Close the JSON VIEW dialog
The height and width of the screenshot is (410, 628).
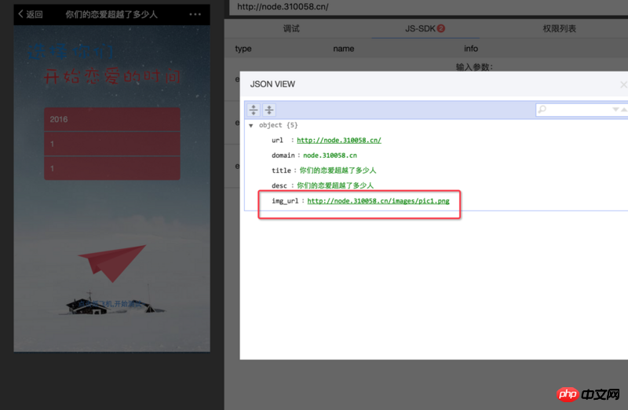(x=623, y=85)
